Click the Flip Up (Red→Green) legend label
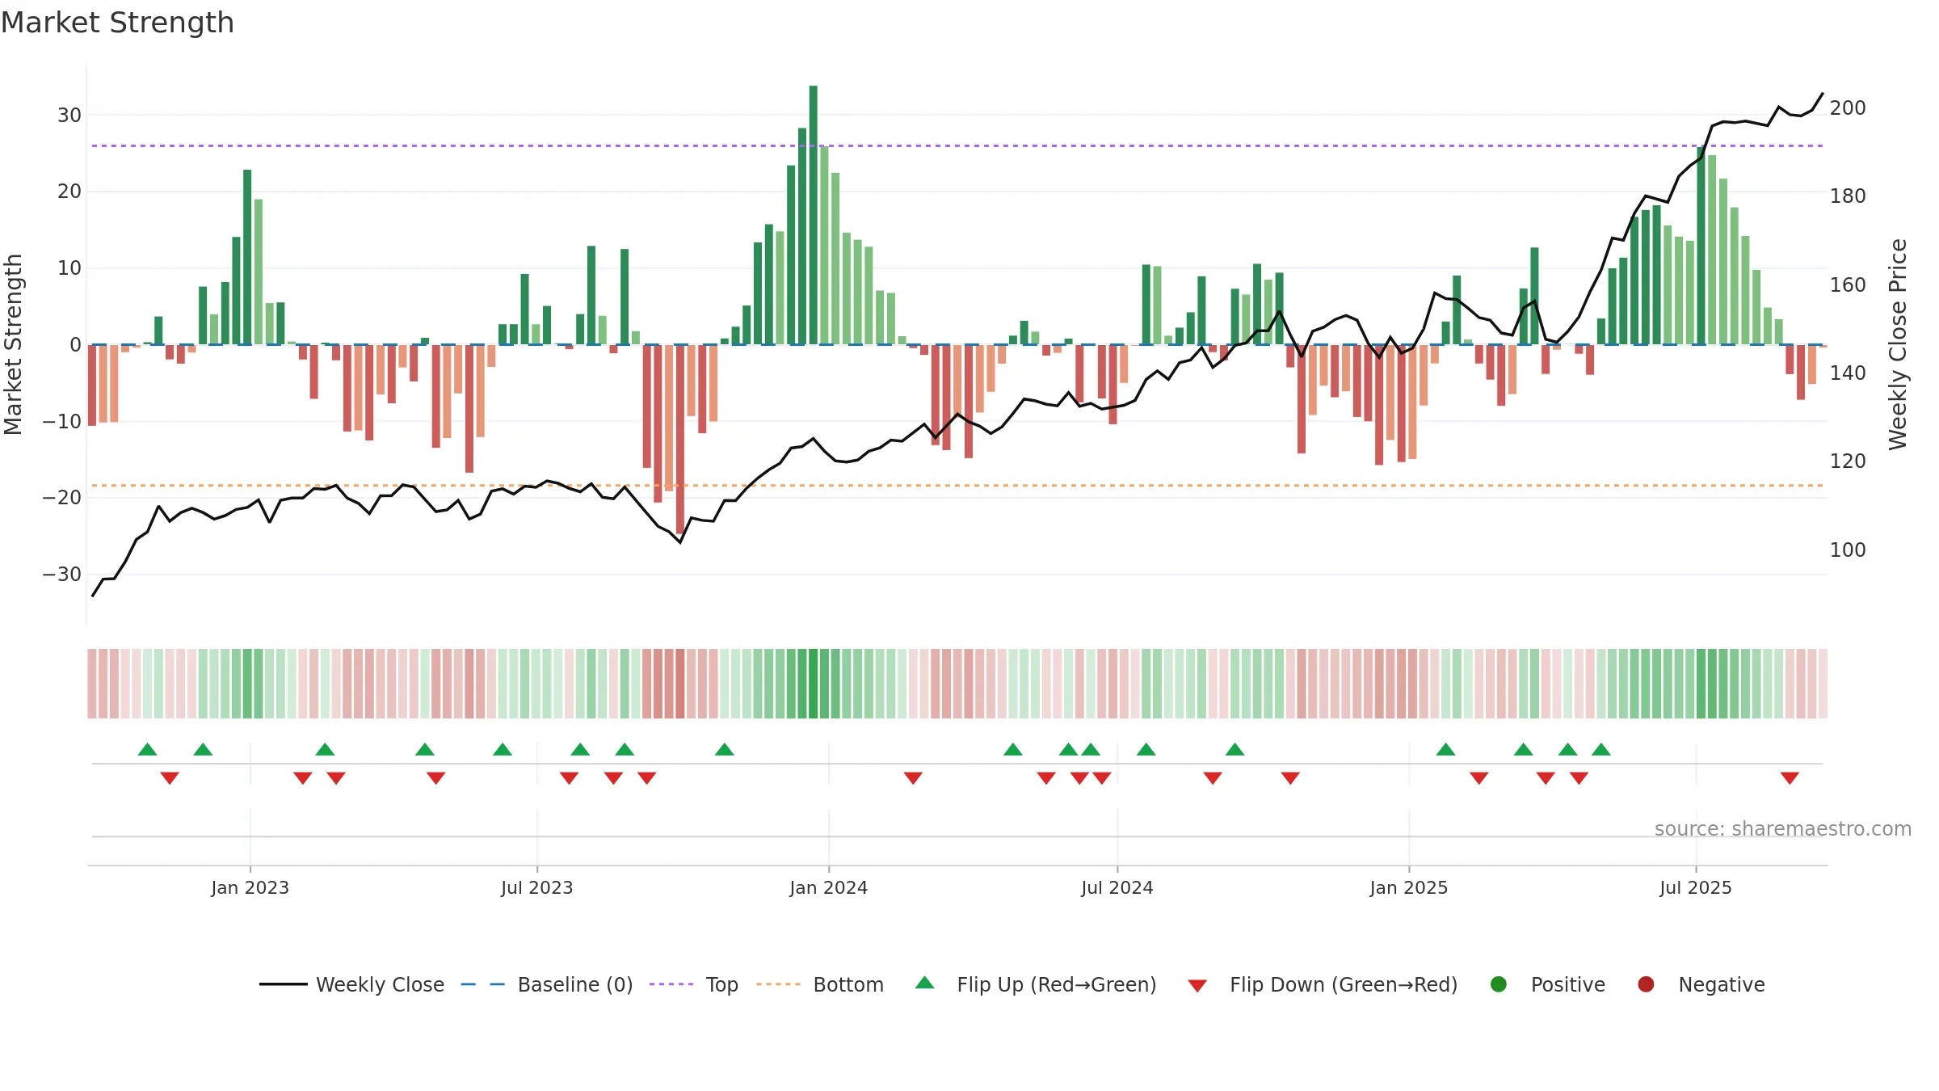Image resolution: width=1939 pixels, height=1091 pixels. 1057,984
